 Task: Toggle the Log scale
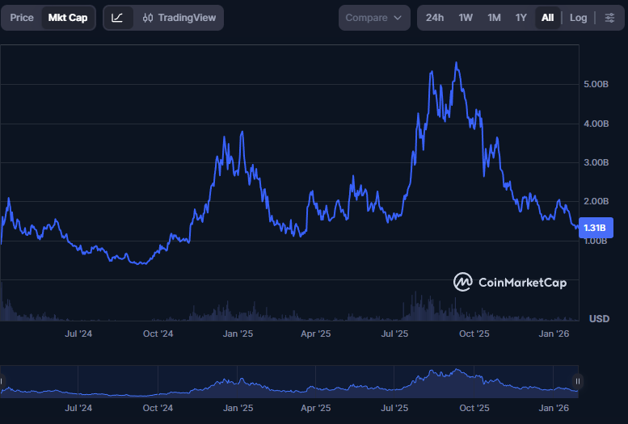click(x=579, y=18)
